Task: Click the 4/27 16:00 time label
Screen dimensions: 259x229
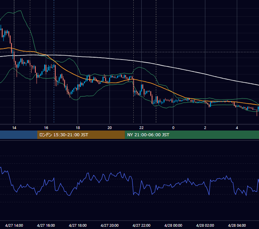Action: [x=46, y=225]
